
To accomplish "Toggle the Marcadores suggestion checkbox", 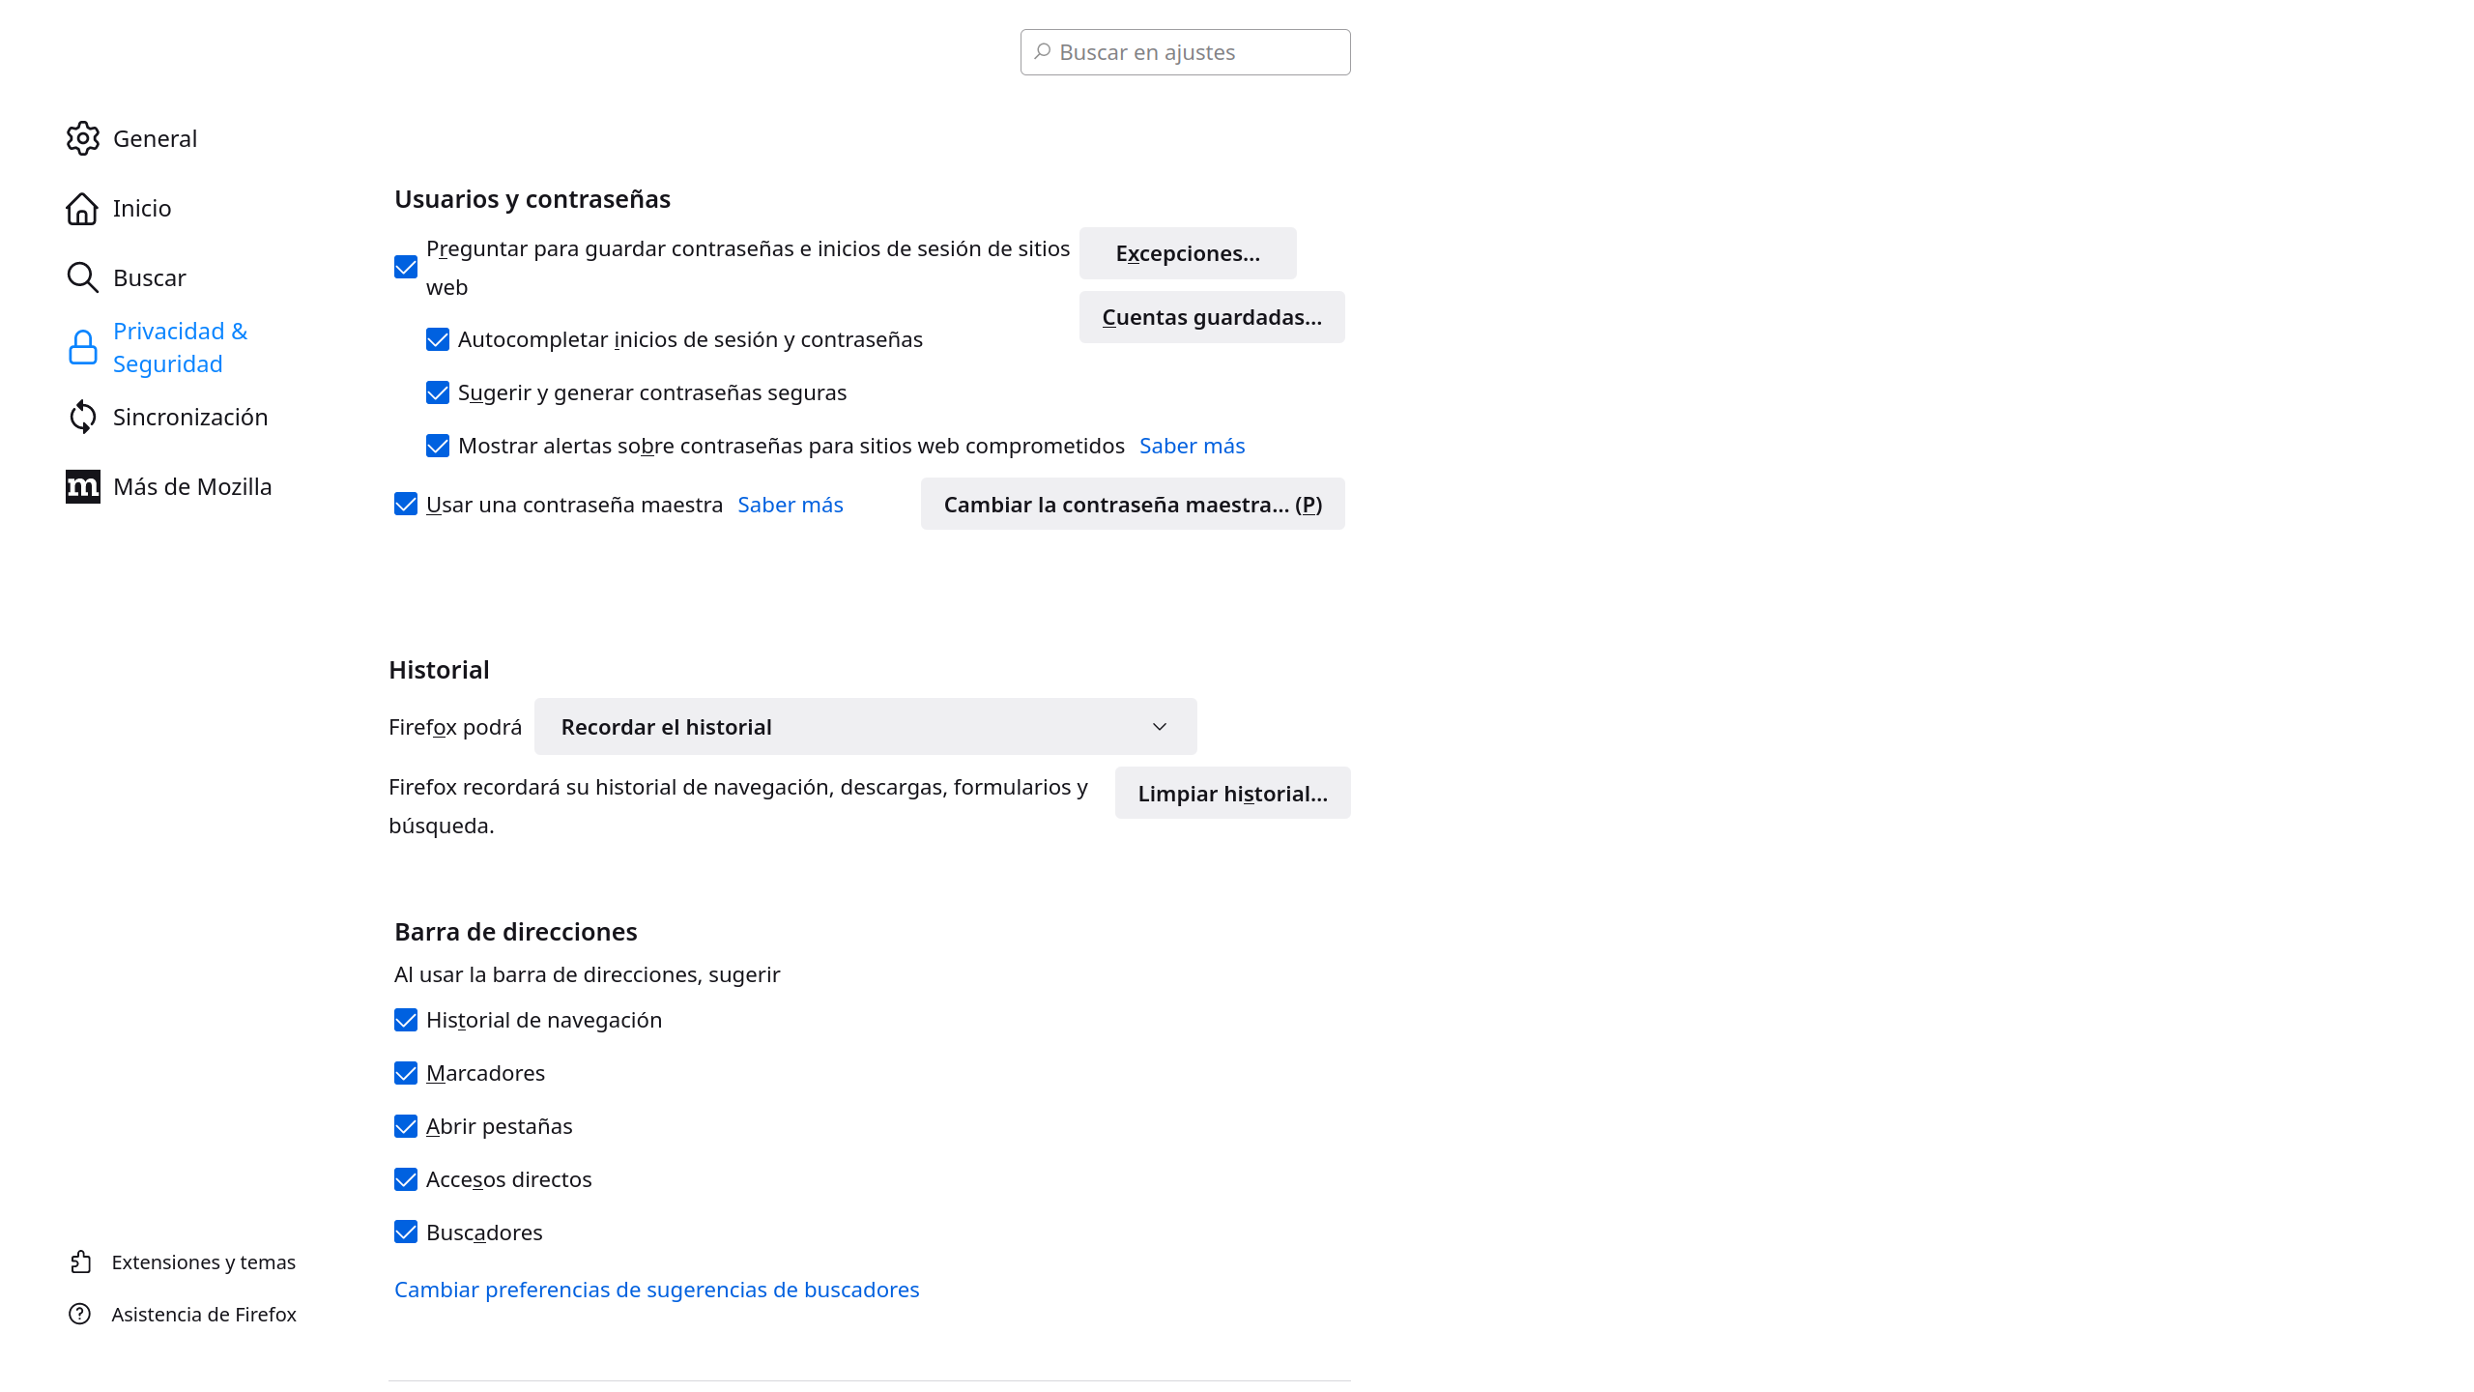I will (x=406, y=1073).
